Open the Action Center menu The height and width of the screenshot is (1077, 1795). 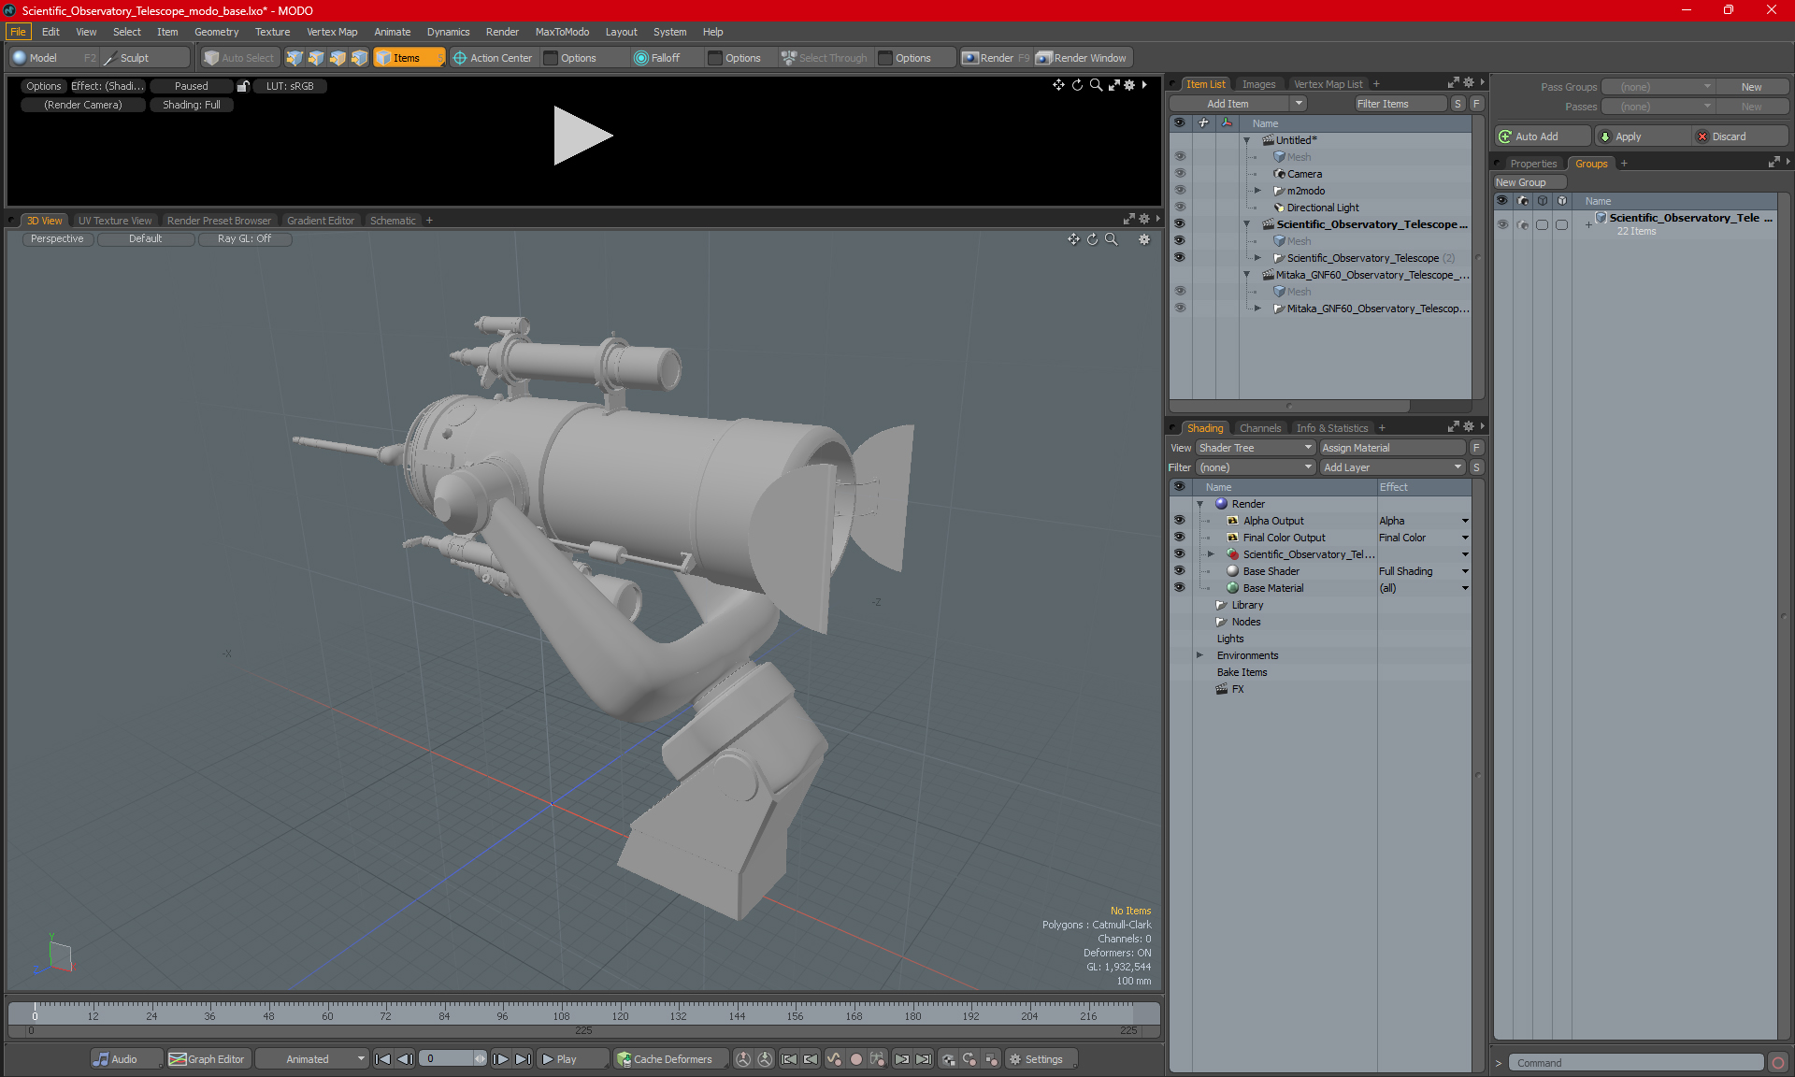(494, 58)
